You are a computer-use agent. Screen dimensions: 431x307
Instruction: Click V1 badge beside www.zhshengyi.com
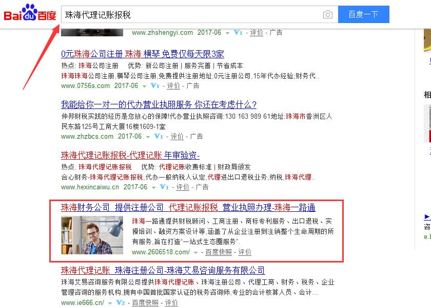click(238, 32)
